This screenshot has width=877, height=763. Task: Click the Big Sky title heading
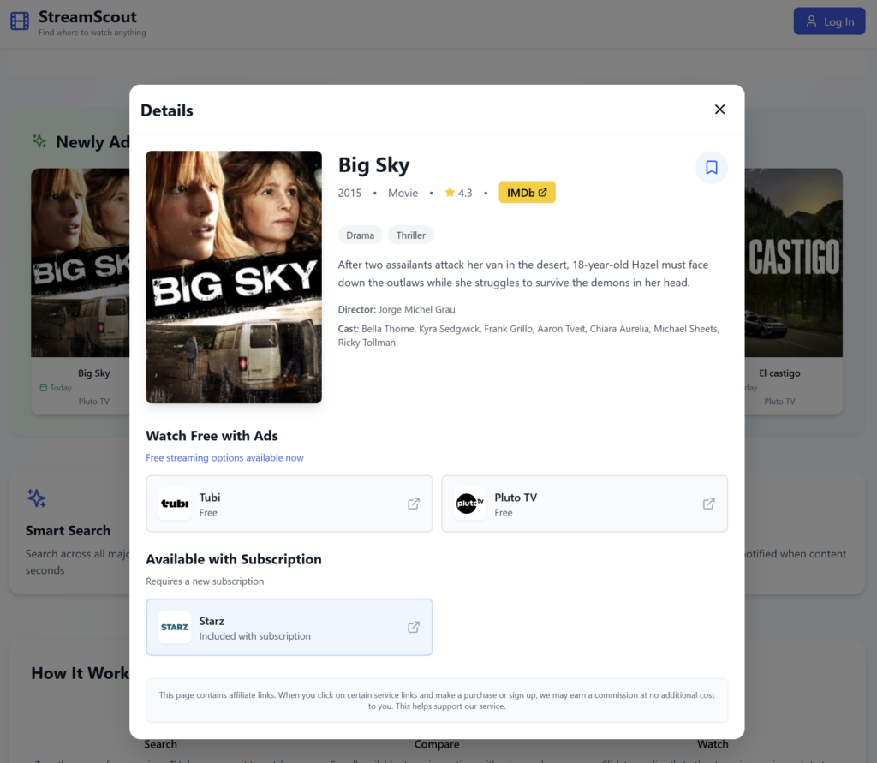coord(374,165)
